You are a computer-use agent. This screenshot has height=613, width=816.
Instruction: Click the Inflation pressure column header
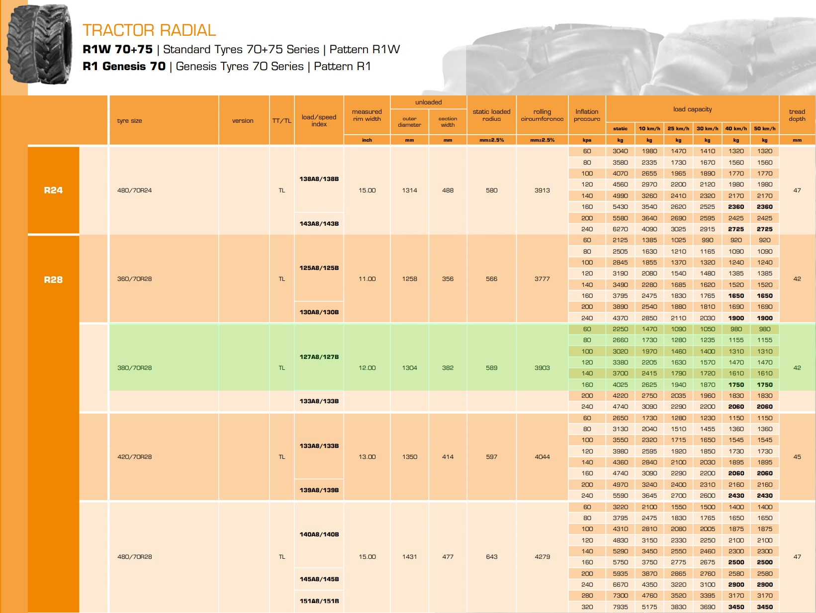(x=587, y=115)
